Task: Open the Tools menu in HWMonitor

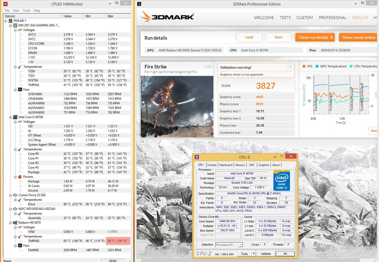Action: [x=27, y=10]
